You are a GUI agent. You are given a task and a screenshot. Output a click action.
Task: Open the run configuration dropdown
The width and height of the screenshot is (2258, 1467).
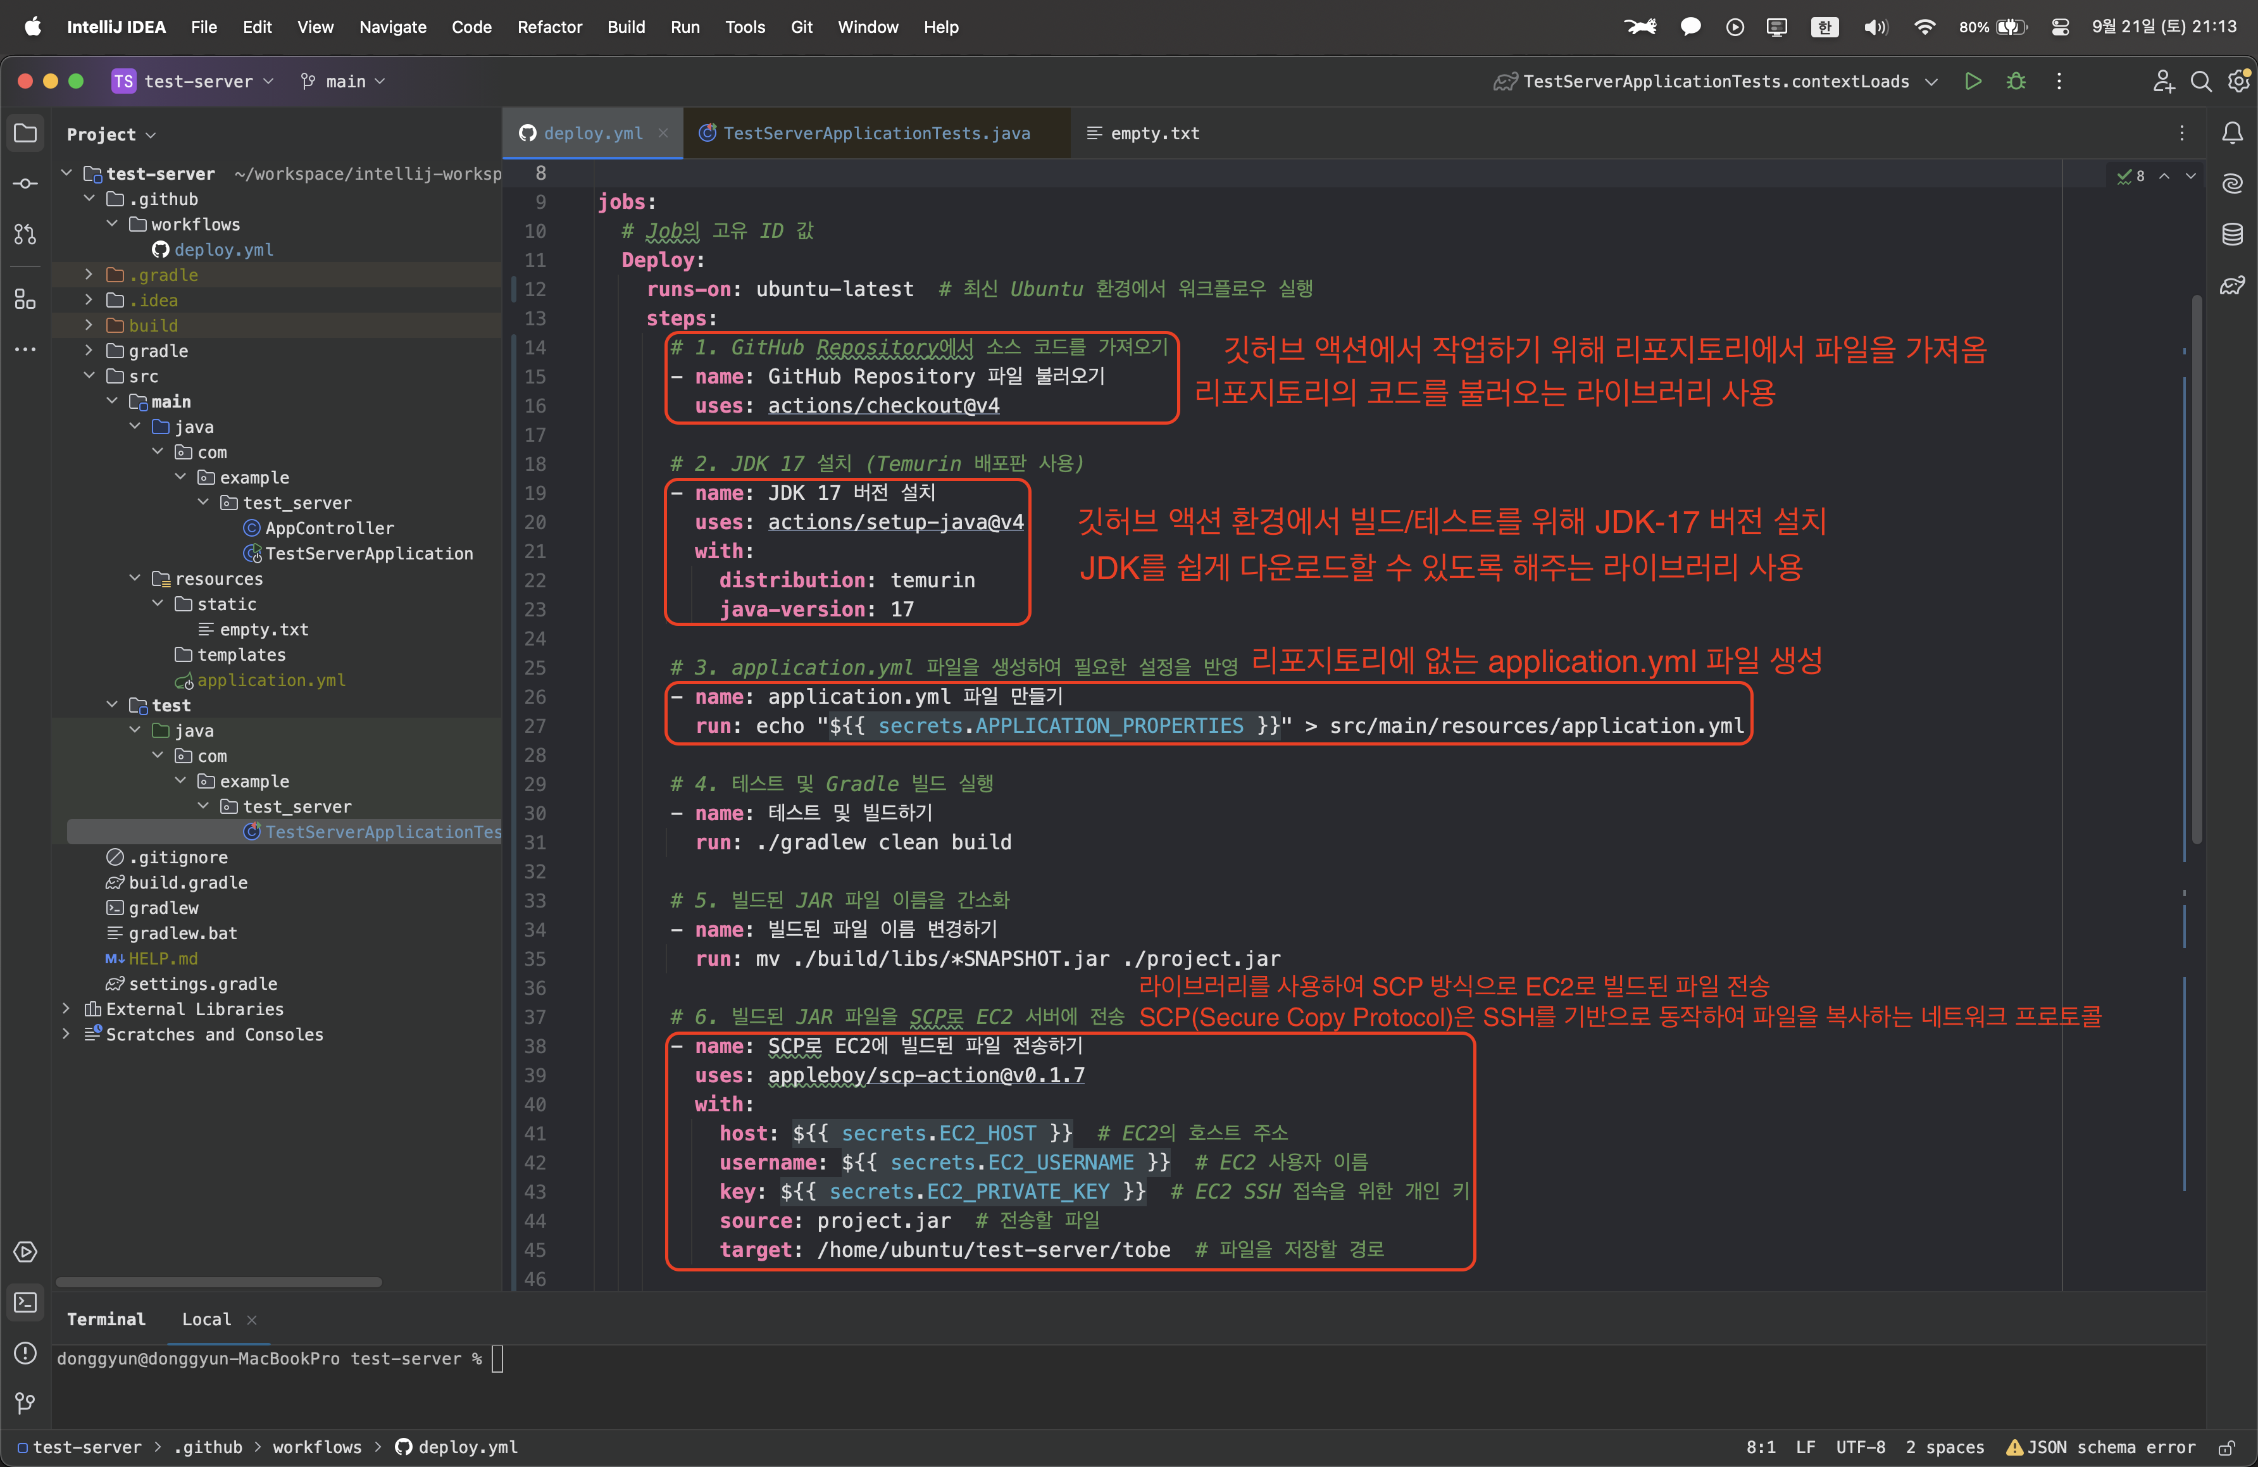[1716, 82]
